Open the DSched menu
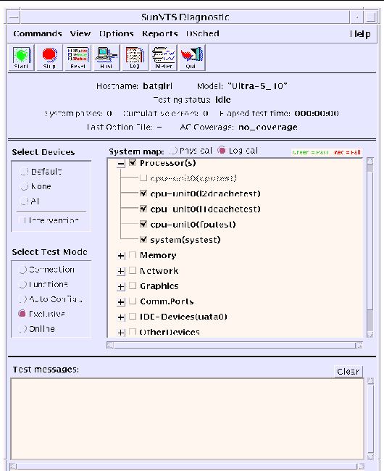The width and height of the screenshot is (384, 471). [x=203, y=33]
